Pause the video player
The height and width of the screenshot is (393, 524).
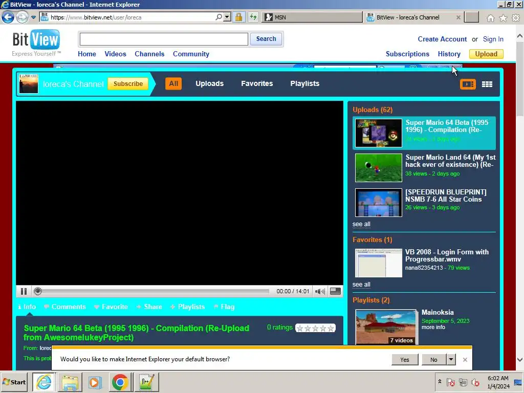[x=24, y=291]
